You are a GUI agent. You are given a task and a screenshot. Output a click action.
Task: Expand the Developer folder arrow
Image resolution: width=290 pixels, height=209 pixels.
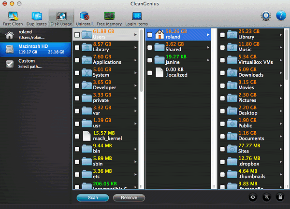(135, 85)
